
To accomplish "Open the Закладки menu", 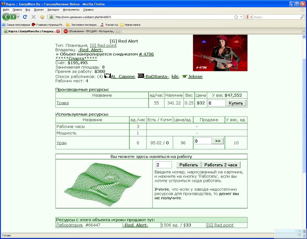I will 53,10.
